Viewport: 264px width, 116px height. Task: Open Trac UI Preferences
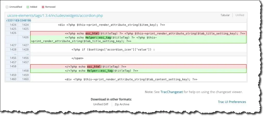point(232,102)
